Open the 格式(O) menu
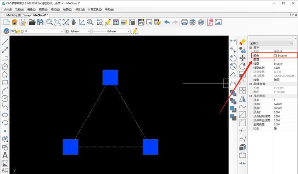298x174 pixels. [x=55, y=10]
